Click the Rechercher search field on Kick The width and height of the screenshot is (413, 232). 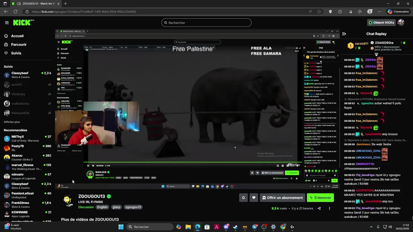point(206,23)
